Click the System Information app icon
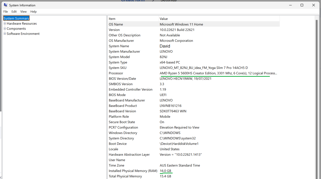This screenshot has width=321, height=179. coord(5,5)
